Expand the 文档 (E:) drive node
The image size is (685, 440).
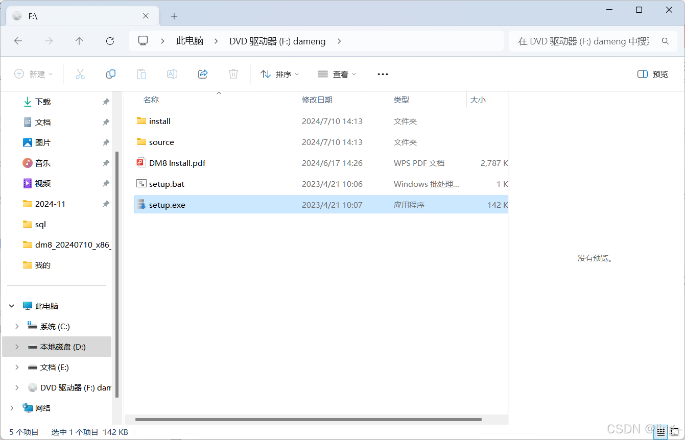tap(17, 367)
